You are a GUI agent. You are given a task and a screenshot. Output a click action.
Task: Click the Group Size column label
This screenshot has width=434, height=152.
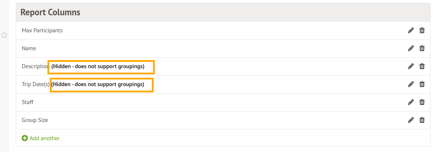point(35,120)
